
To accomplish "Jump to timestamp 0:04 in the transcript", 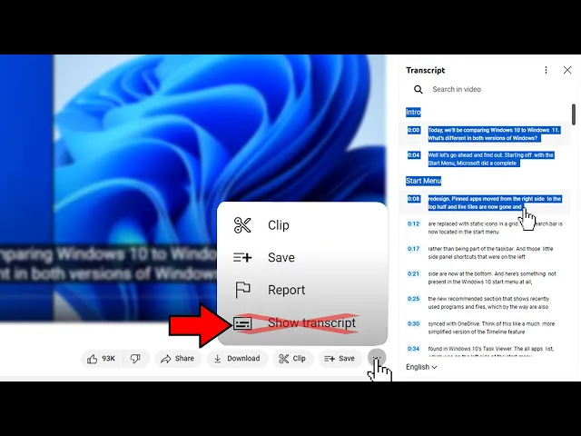I will (x=414, y=155).
